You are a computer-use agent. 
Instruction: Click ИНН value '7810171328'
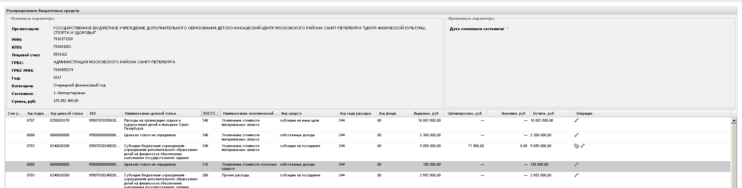(63, 39)
